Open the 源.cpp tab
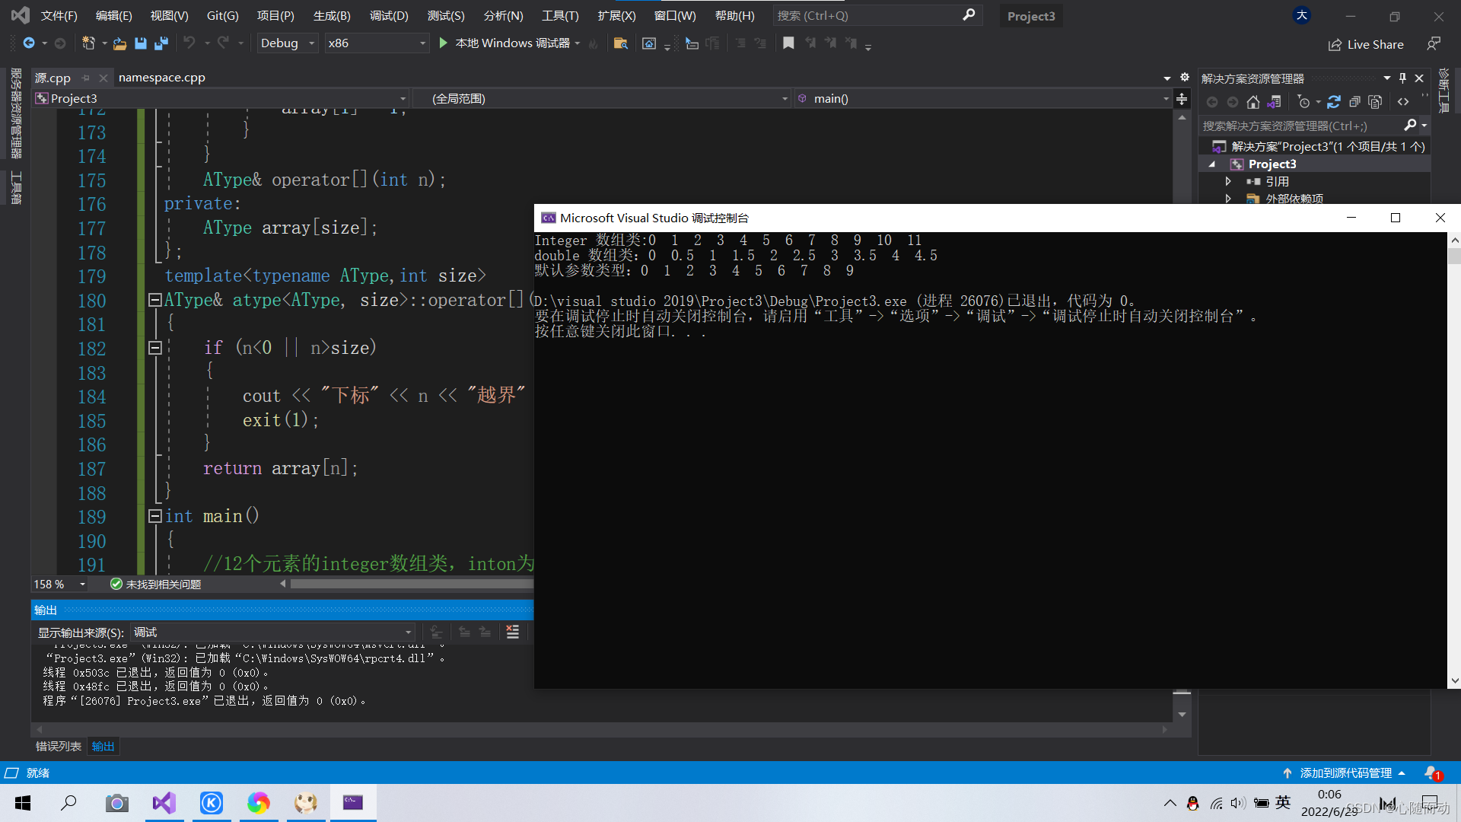This screenshot has height=822, width=1461. pyautogui.click(x=54, y=76)
